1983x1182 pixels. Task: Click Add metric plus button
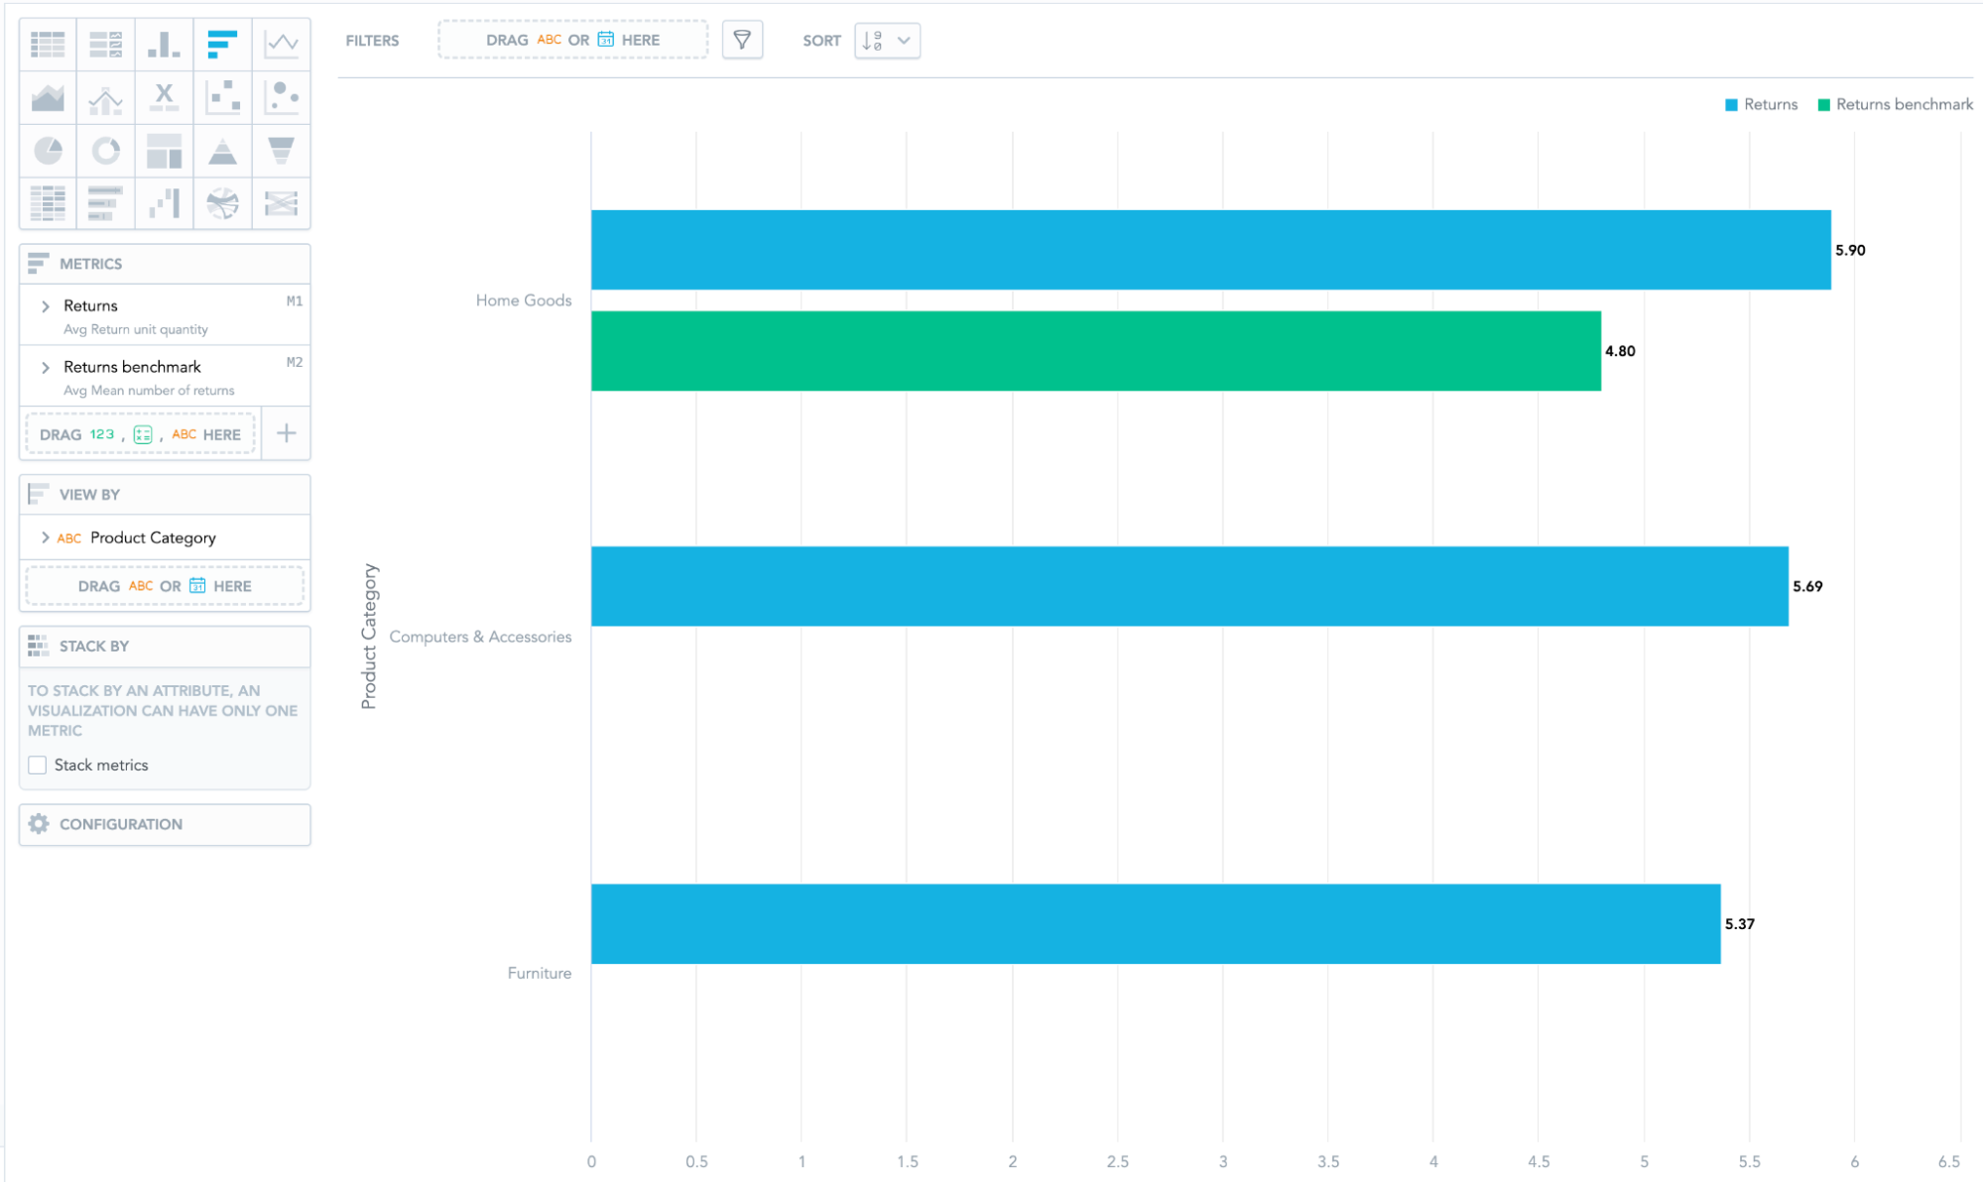287,433
